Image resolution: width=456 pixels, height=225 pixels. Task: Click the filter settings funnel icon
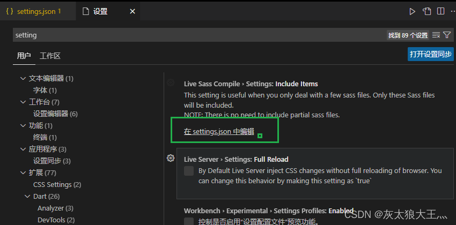447,35
